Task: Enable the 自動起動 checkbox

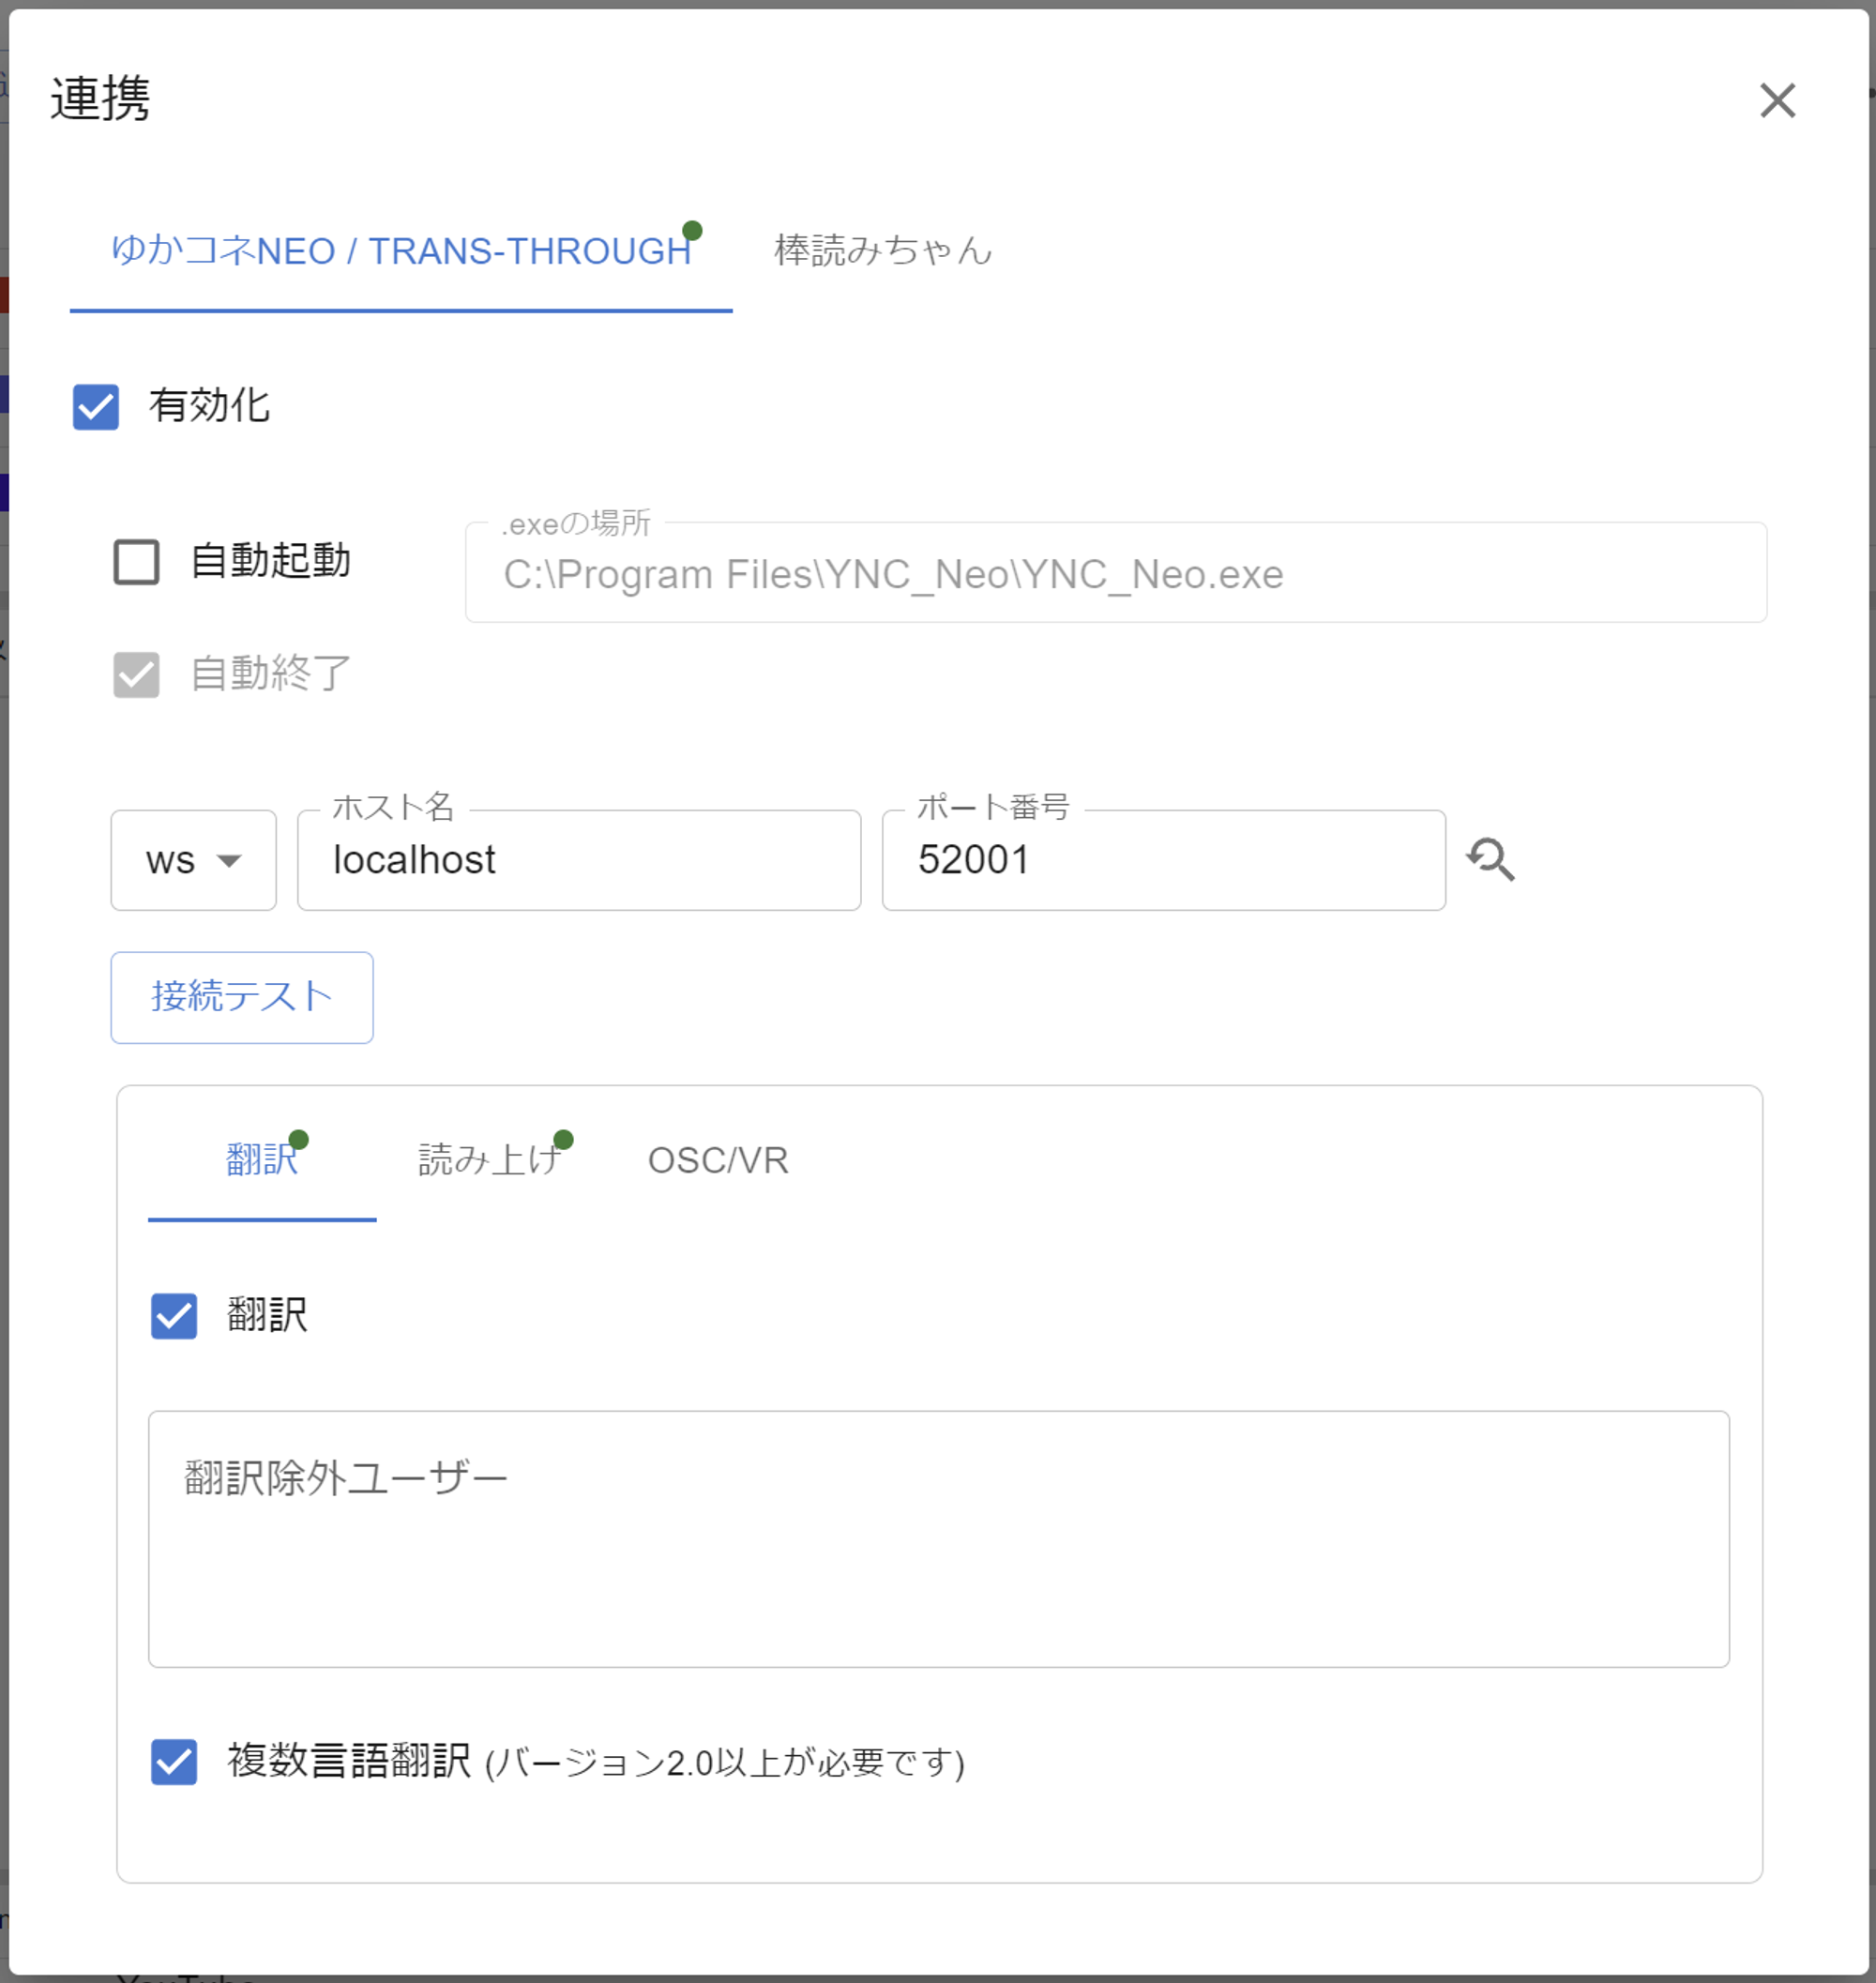Action: click(x=136, y=562)
